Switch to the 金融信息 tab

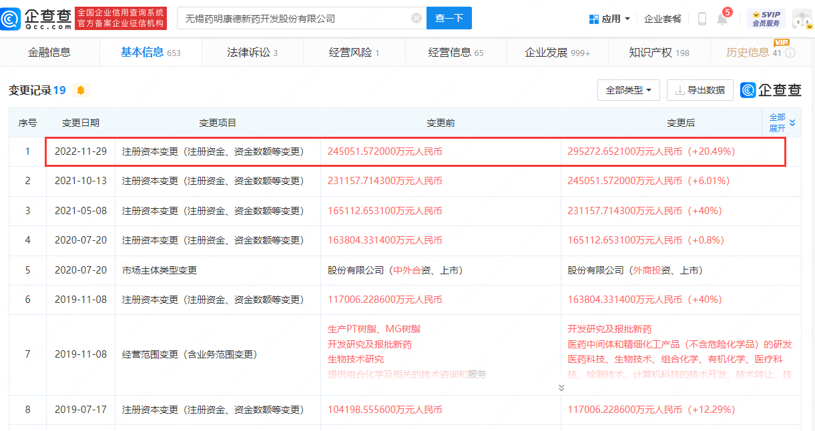(49, 52)
